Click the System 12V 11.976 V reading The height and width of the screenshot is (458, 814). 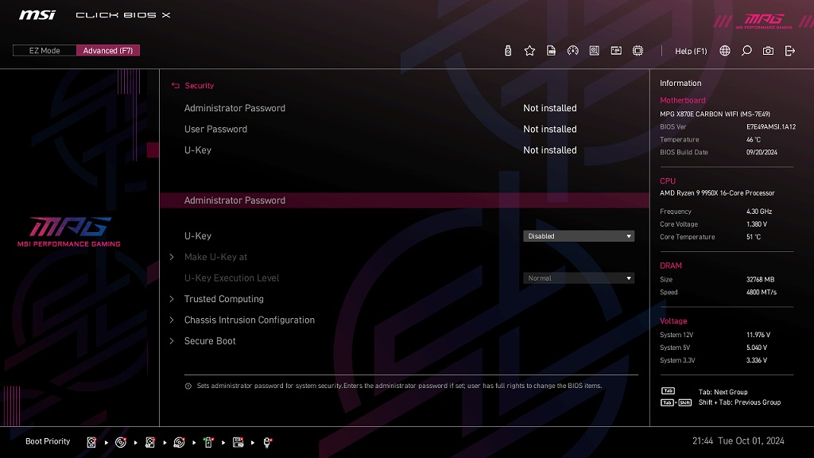pos(758,335)
